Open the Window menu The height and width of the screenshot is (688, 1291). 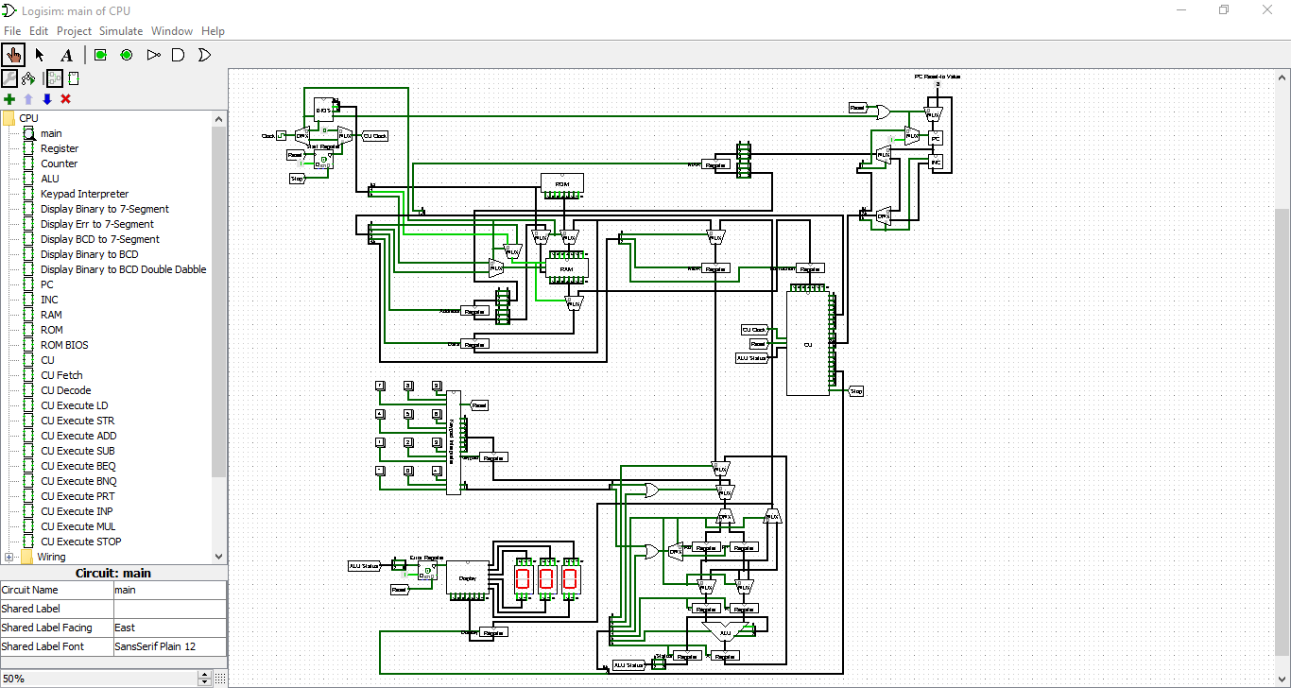pyautogui.click(x=172, y=31)
